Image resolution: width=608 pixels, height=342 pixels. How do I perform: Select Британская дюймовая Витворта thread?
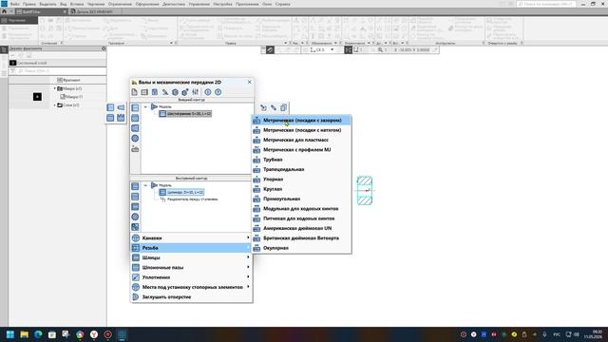[x=302, y=238]
